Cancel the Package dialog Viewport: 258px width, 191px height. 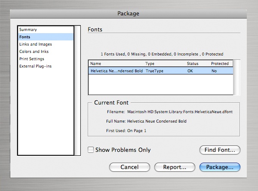click(129, 167)
